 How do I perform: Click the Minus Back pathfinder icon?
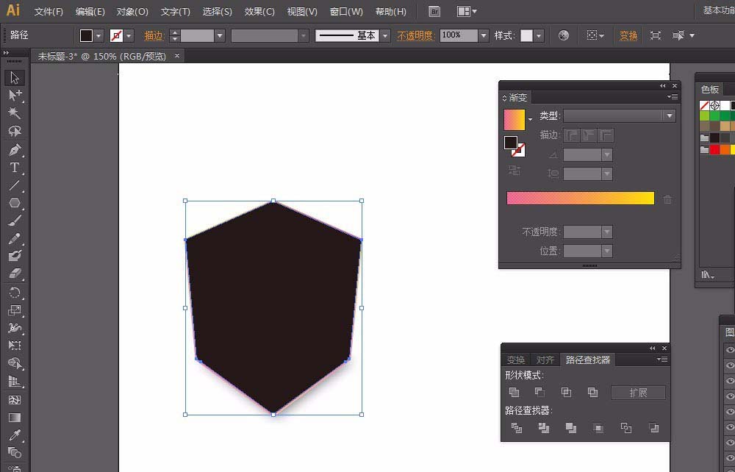click(x=653, y=427)
